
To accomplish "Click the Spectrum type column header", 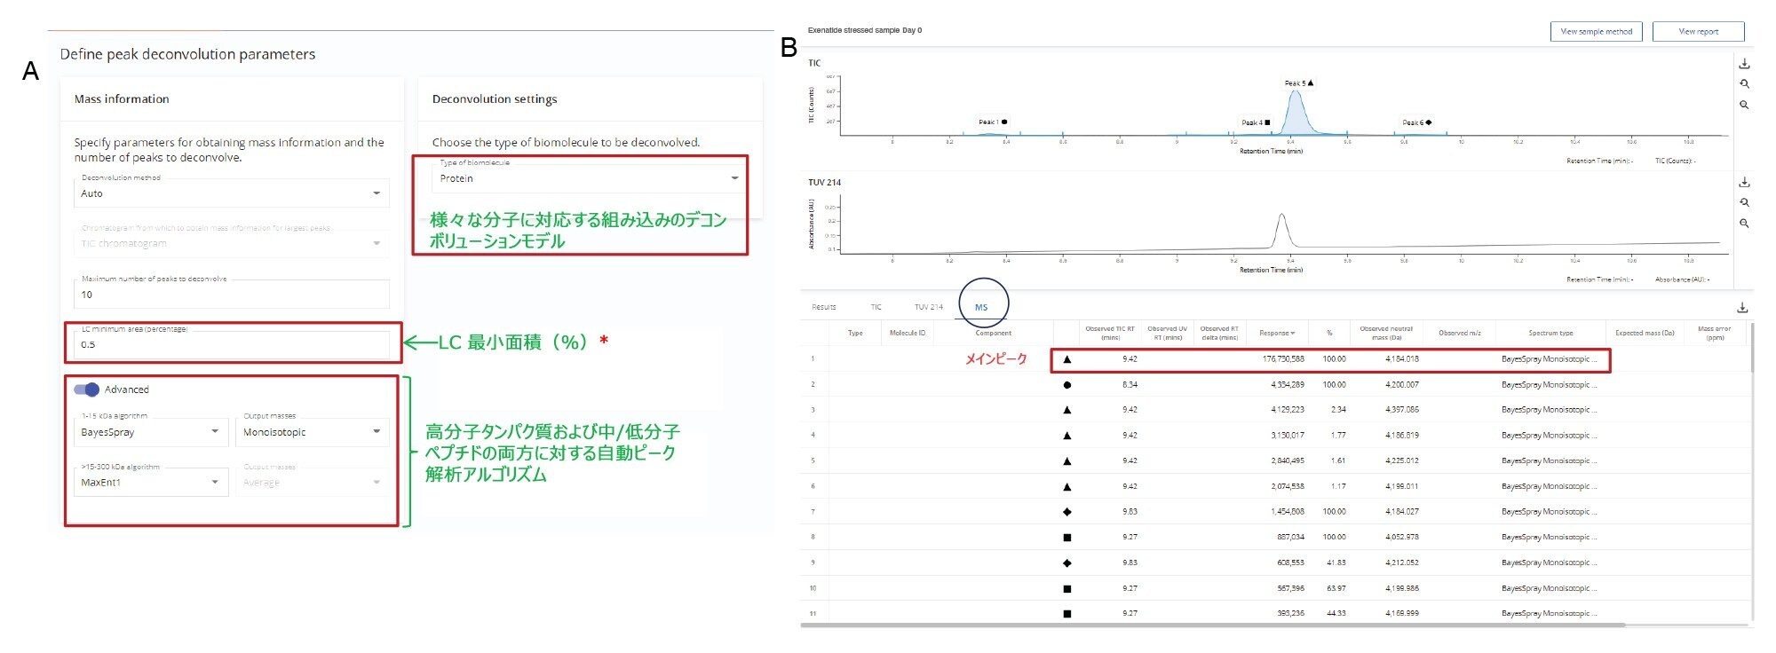I will coord(1550,333).
